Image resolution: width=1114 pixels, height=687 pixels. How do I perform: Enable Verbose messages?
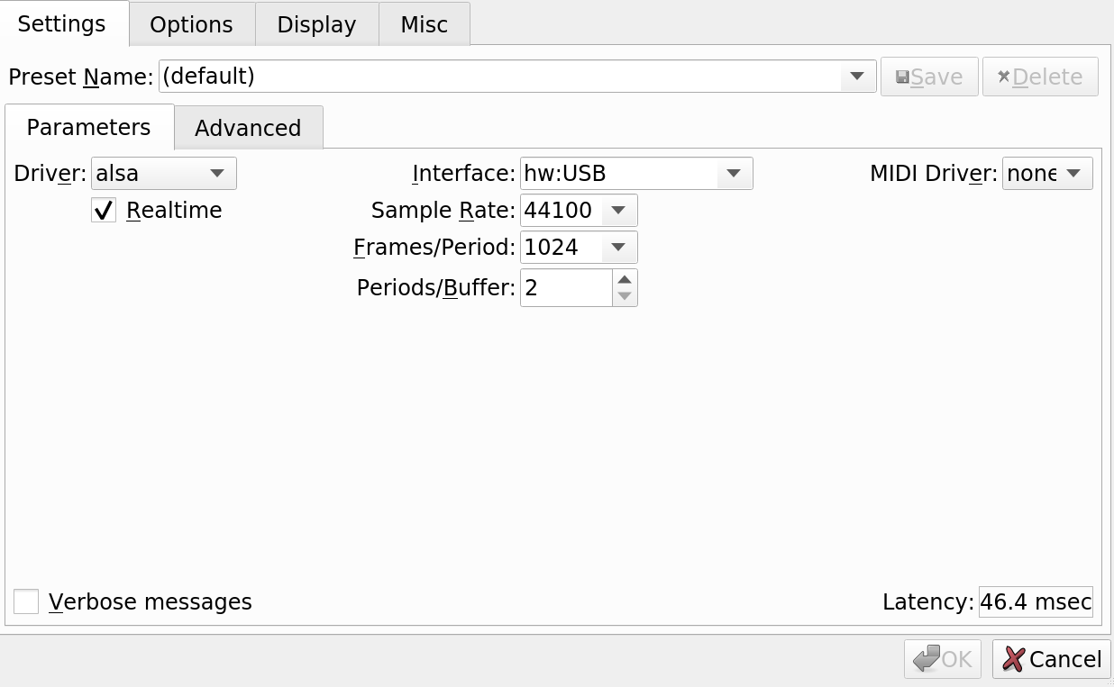point(25,601)
